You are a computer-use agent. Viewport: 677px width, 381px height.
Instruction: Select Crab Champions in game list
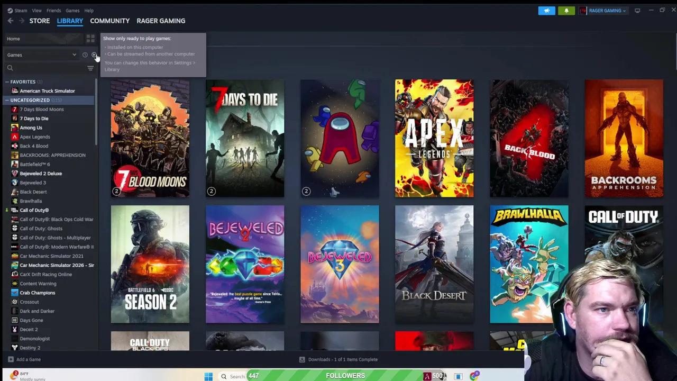38,293
